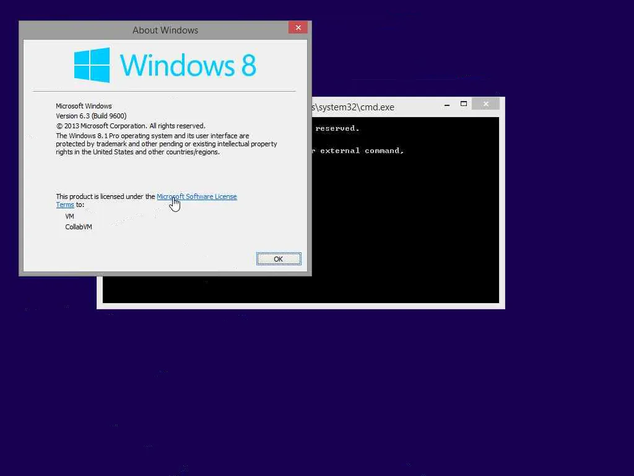Minimize the cmd.exe window

coord(447,104)
